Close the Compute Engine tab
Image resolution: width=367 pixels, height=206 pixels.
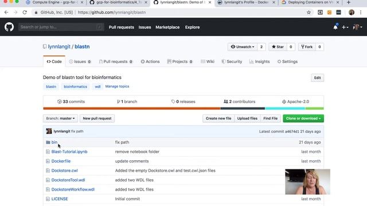82,2
